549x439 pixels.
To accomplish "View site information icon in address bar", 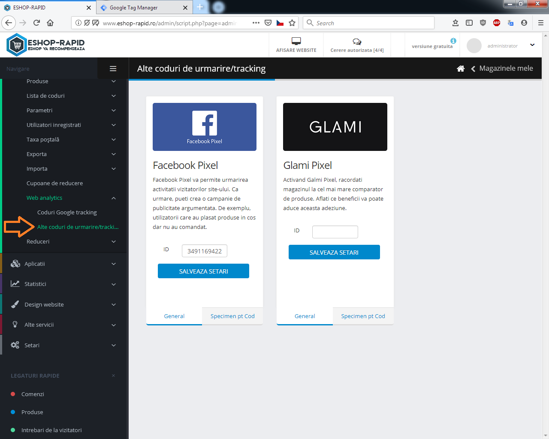I will coord(78,23).
